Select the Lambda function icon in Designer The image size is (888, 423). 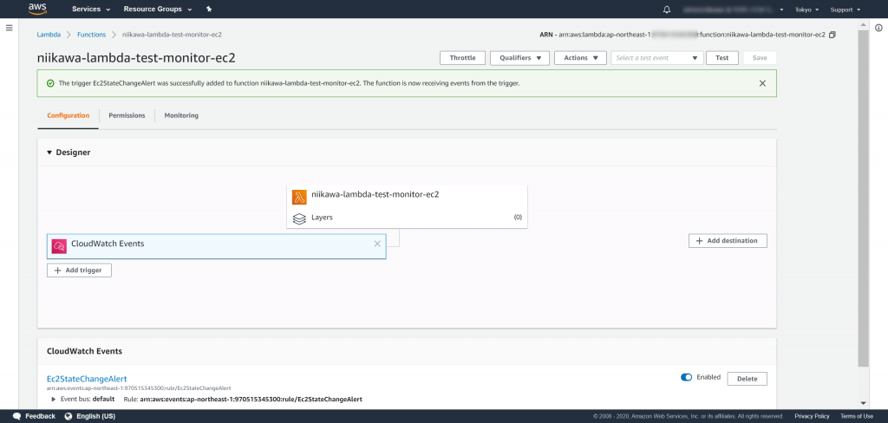coord(299,197)
